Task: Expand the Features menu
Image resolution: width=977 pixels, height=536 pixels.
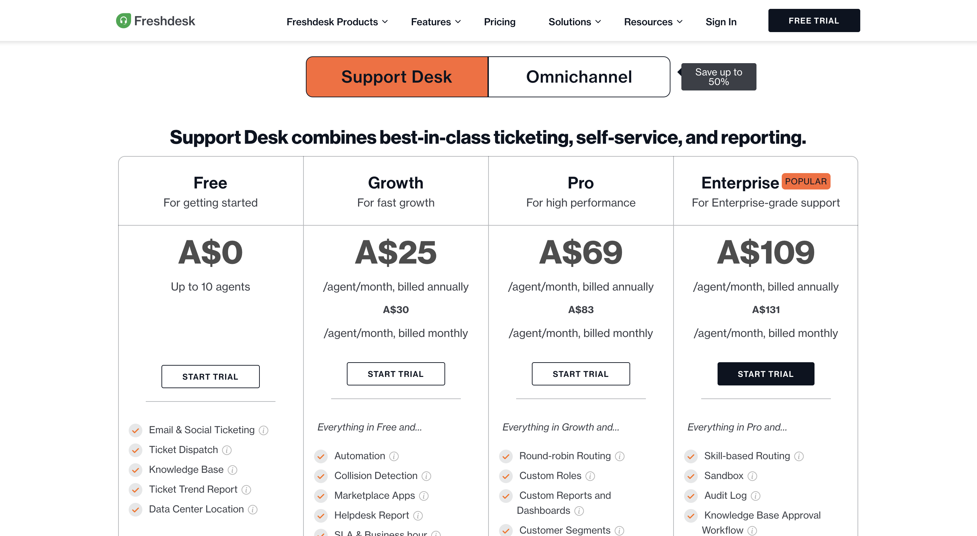Action: pos(436,22)
